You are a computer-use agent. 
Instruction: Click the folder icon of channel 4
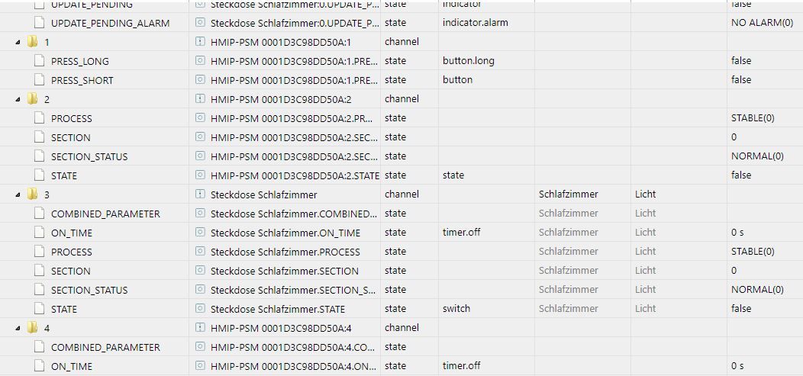click(32, 327)
